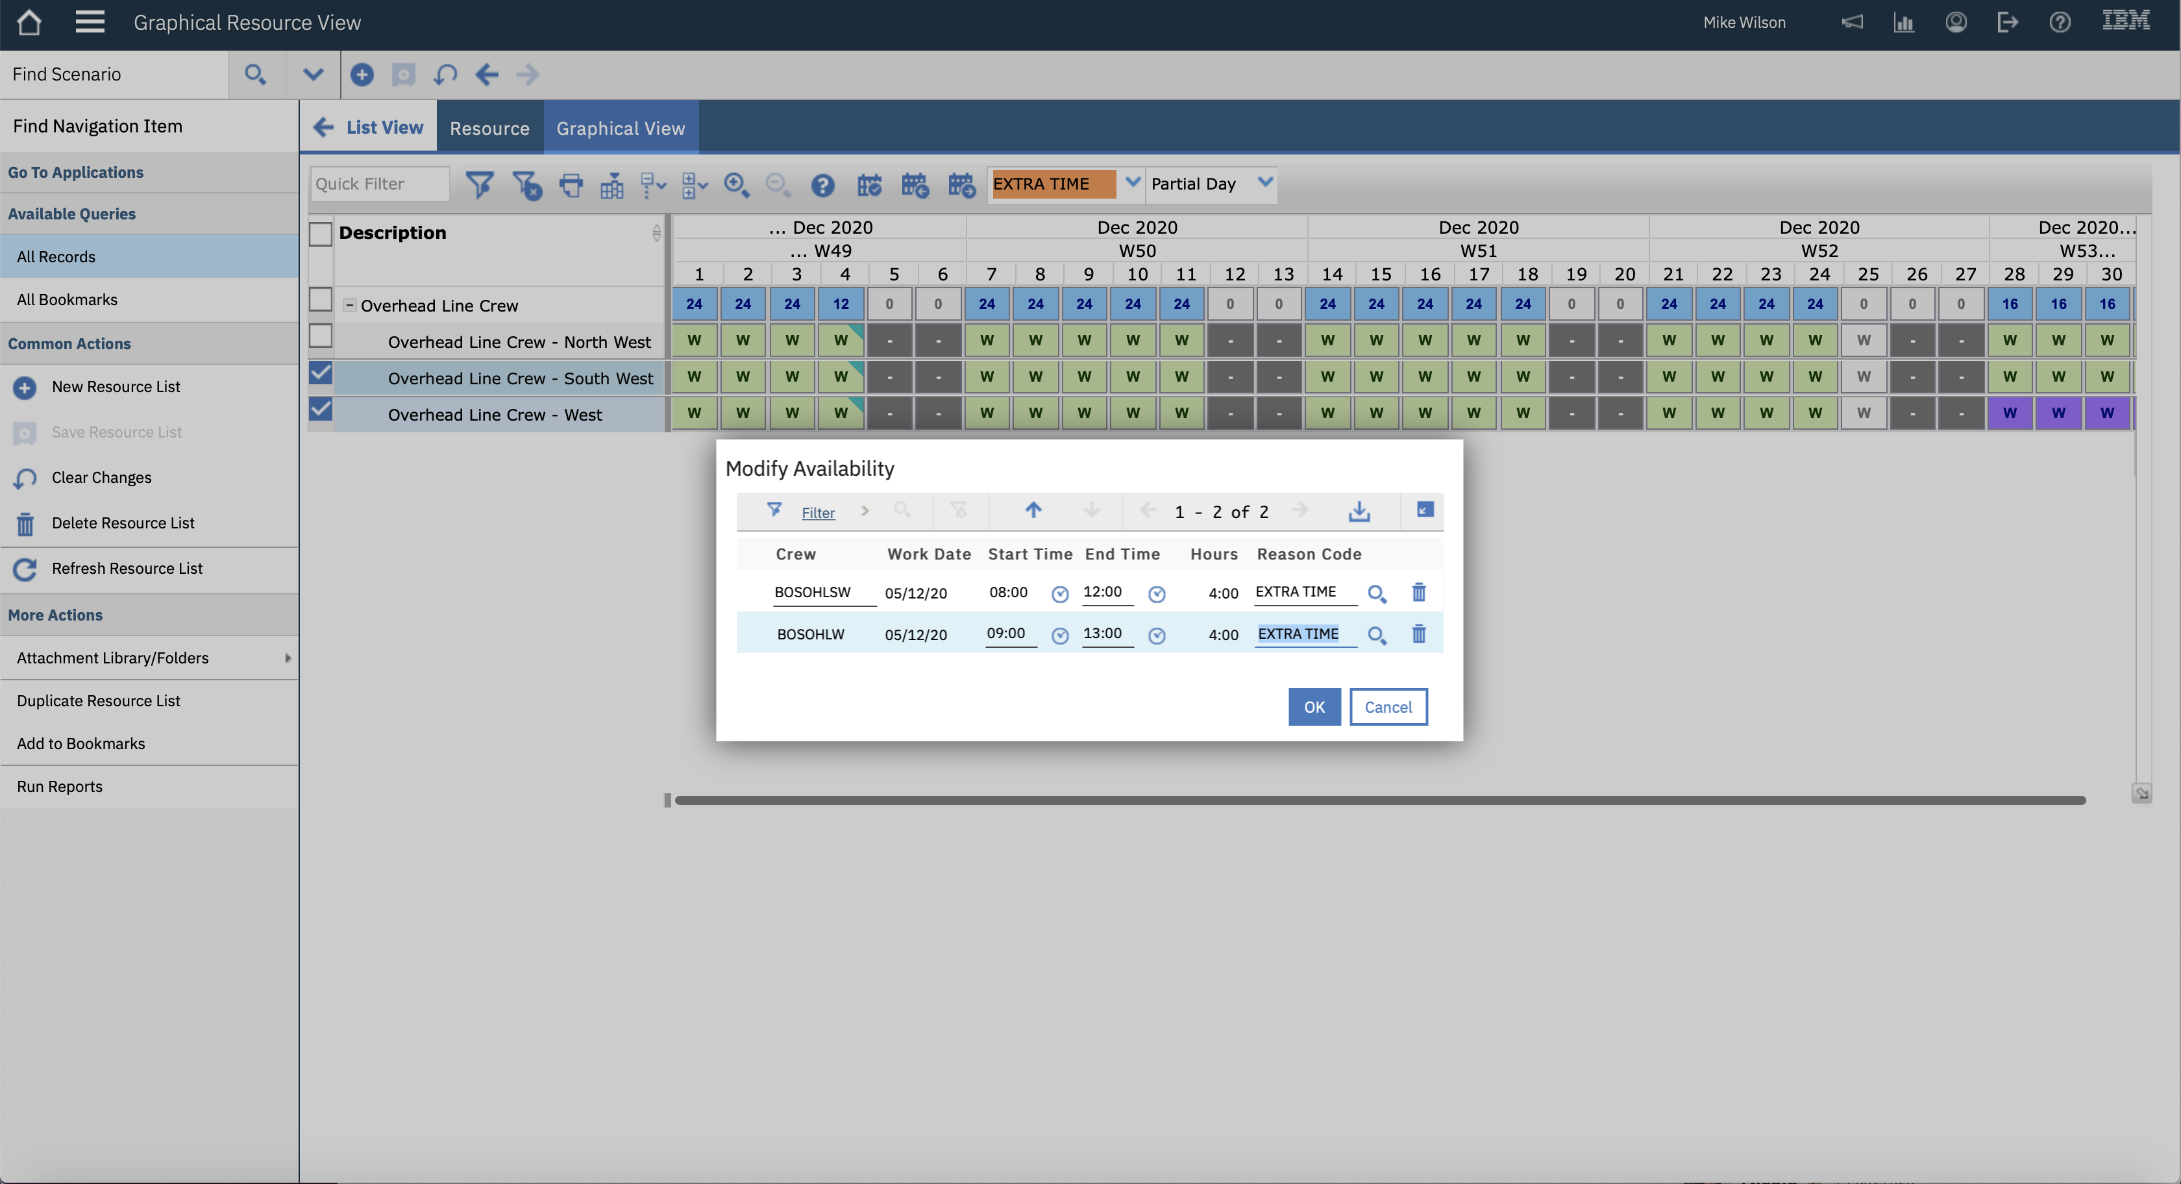
Task: Select All Bookmarks query
Action: 67,299
